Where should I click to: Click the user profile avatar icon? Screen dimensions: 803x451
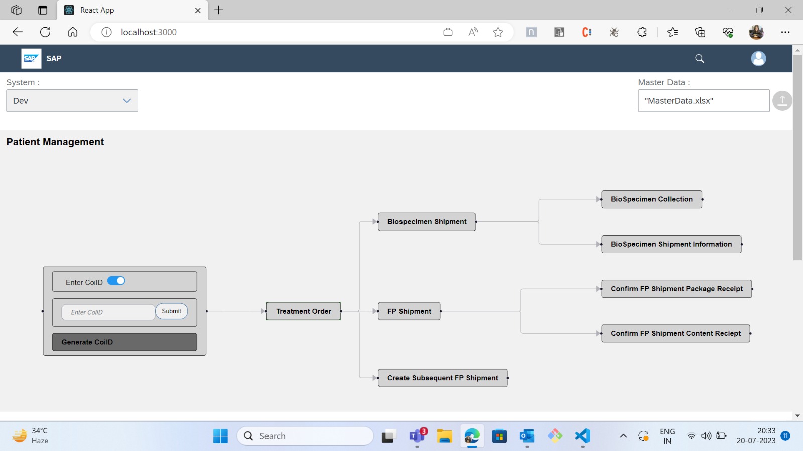[758, 58]
